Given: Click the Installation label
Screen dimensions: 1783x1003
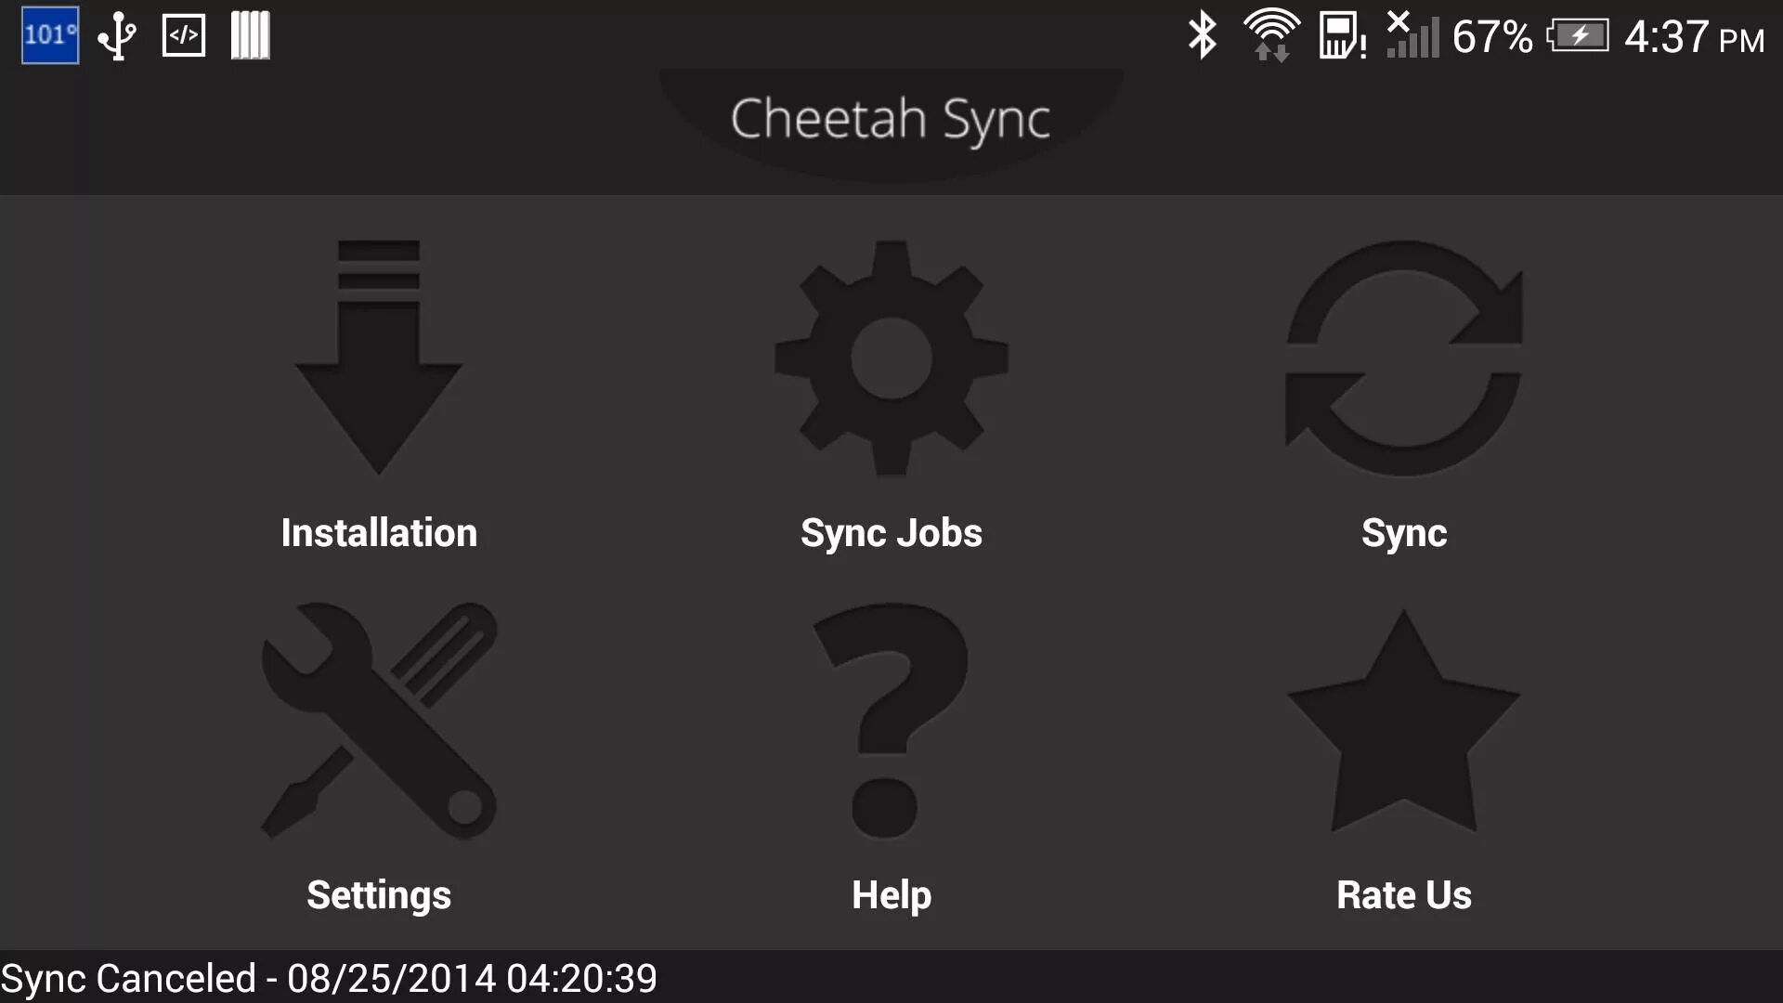Looking at the screenshot, I should (379, 533).
